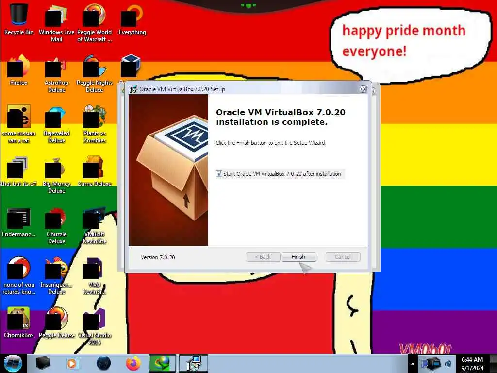Select Bejeweled Deluxe desktop icon
The width and height of the screenshot is (497, 373).
pos(56,124)
